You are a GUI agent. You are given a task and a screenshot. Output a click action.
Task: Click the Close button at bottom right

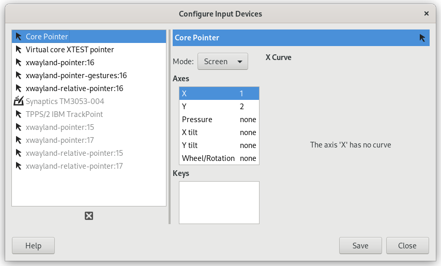click(407, 246)
